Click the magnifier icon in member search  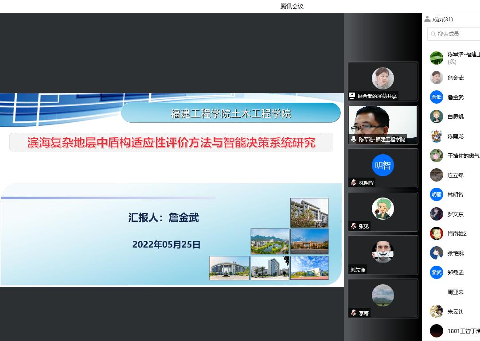433,34
